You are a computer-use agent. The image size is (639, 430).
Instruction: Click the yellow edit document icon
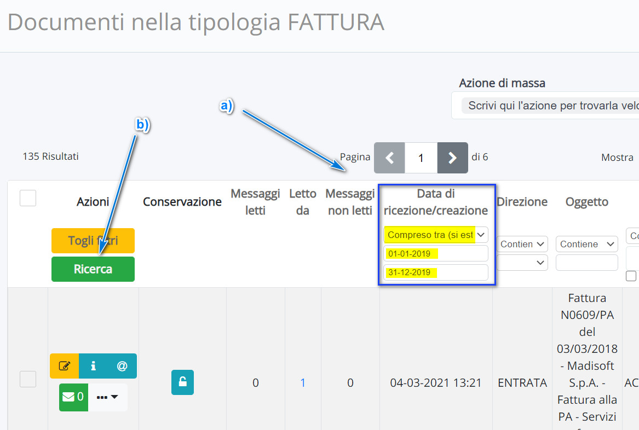(64, 366)
